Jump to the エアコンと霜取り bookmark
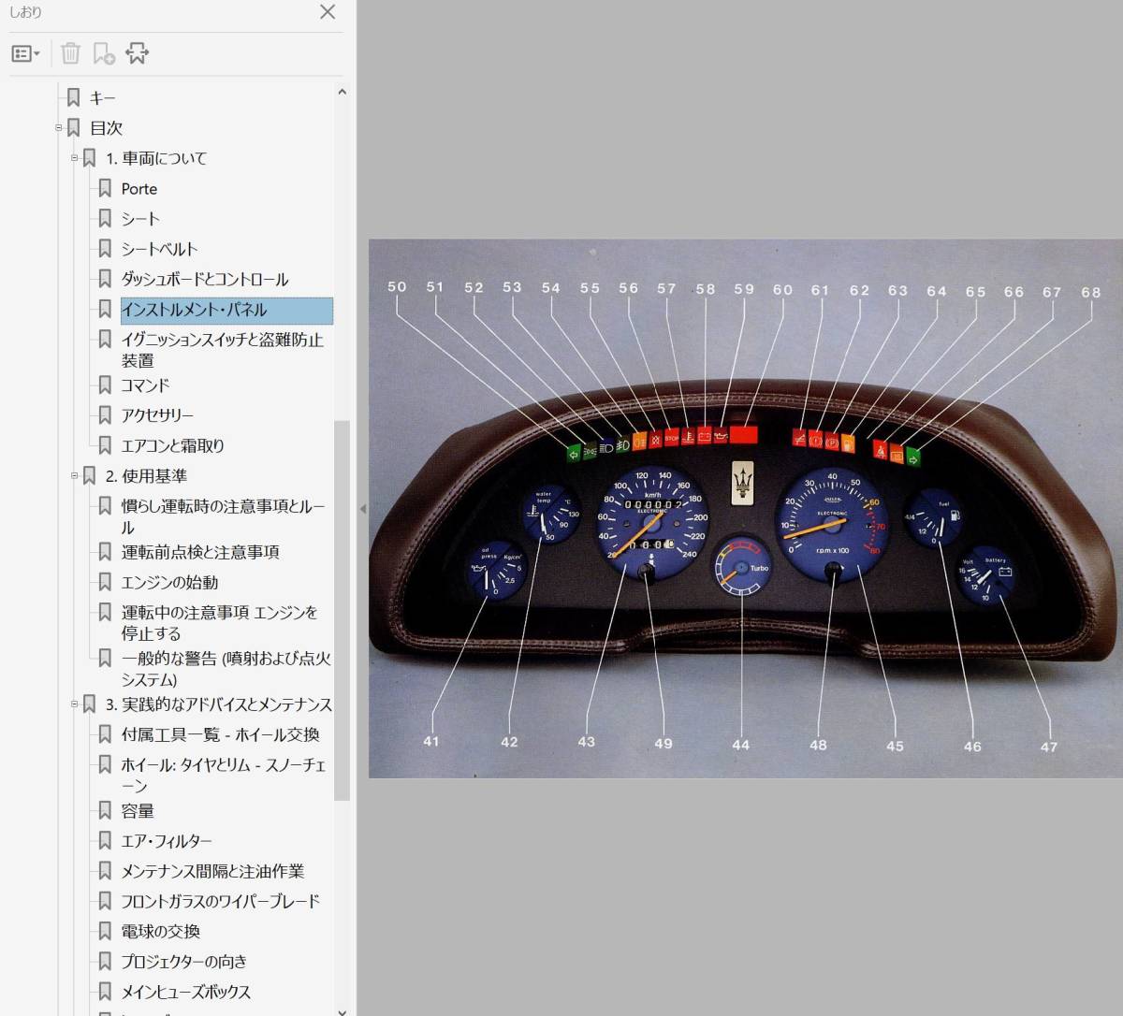Screen dimensions: 1123x1016 click(x=173, y=446)
